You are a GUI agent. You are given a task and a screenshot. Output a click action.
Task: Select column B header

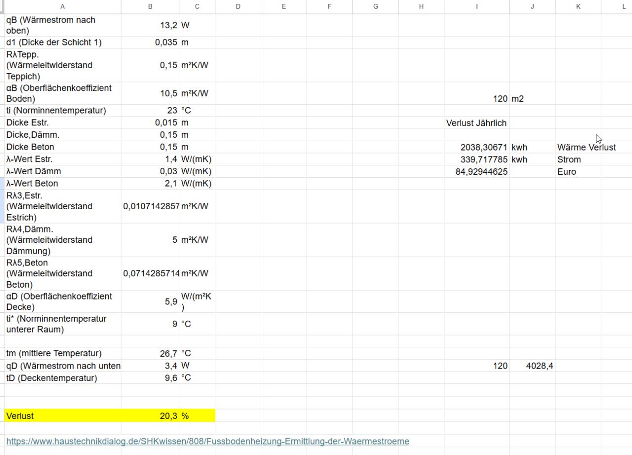click(150, 6)
